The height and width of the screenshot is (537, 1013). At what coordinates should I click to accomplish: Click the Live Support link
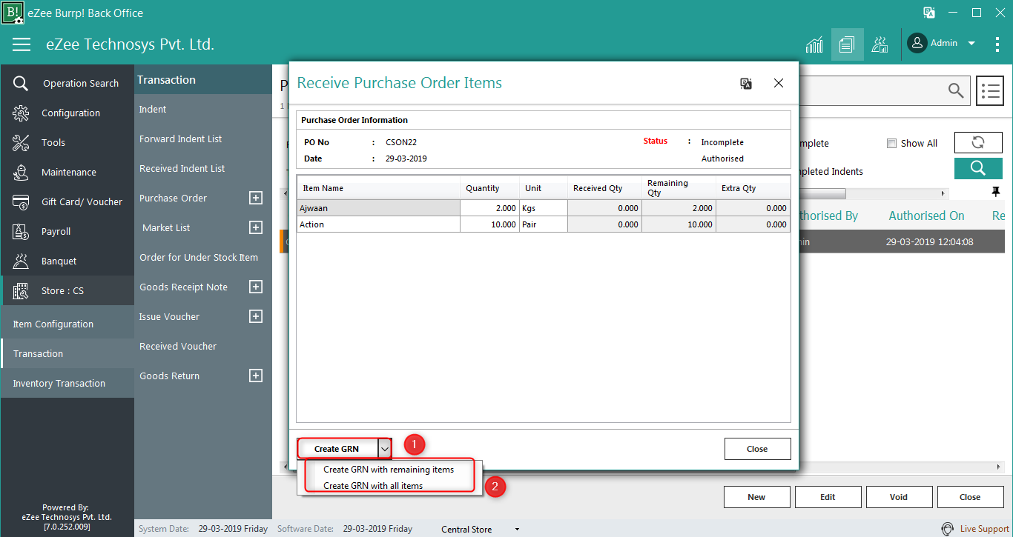(984, 529)
